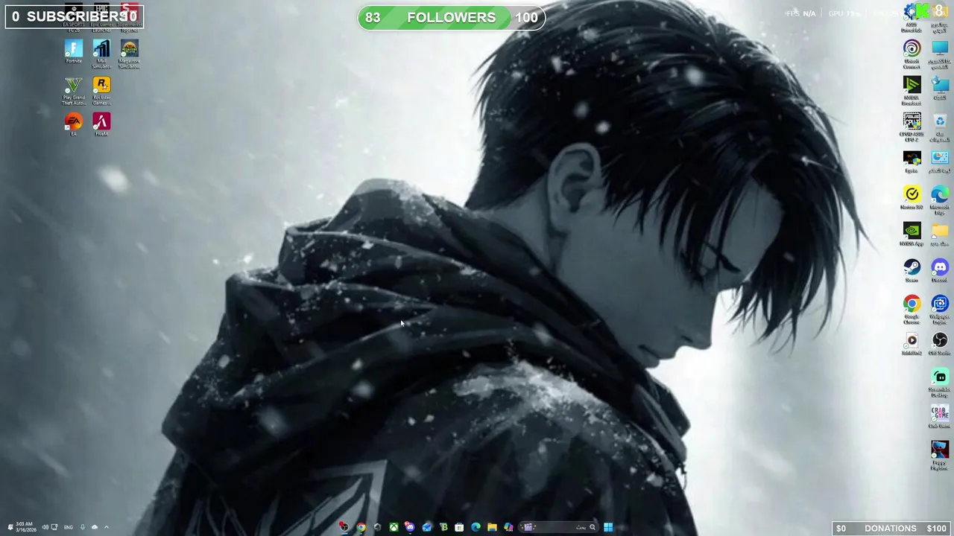Open the Megastore Simulator desktop icon

(129, 54)
